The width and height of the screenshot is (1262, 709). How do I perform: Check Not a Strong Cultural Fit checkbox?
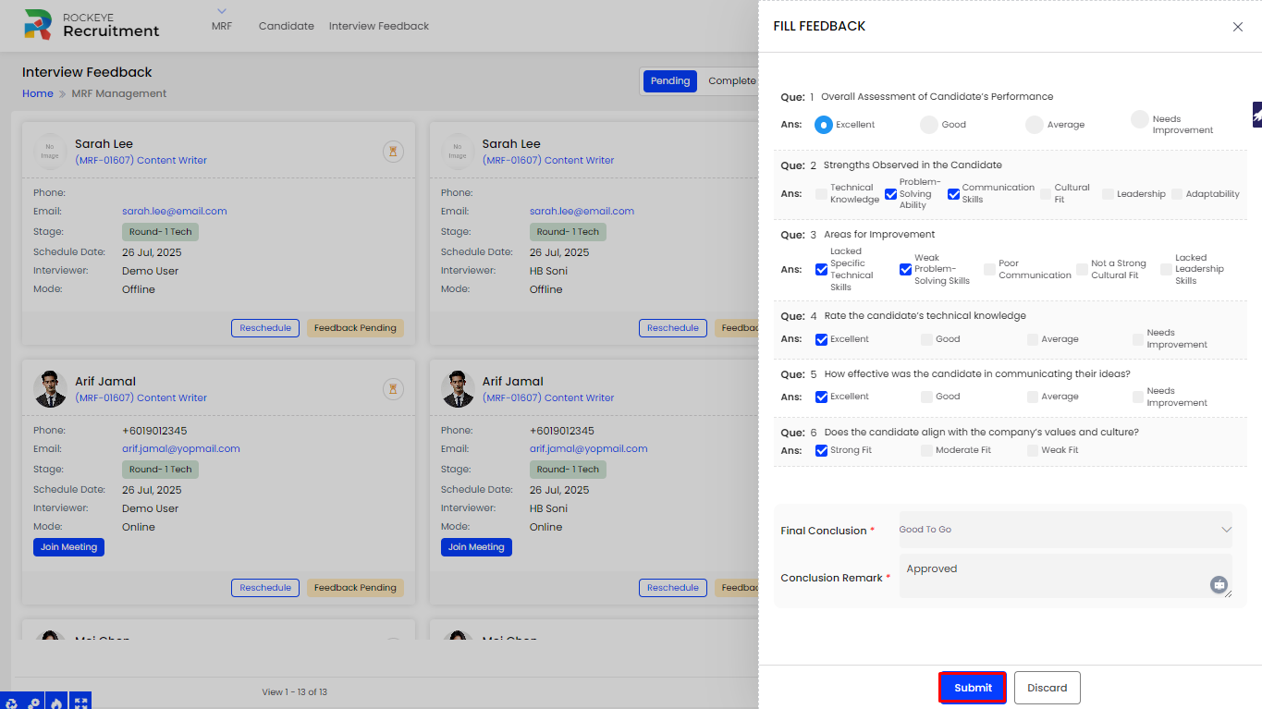(1082, 270)
